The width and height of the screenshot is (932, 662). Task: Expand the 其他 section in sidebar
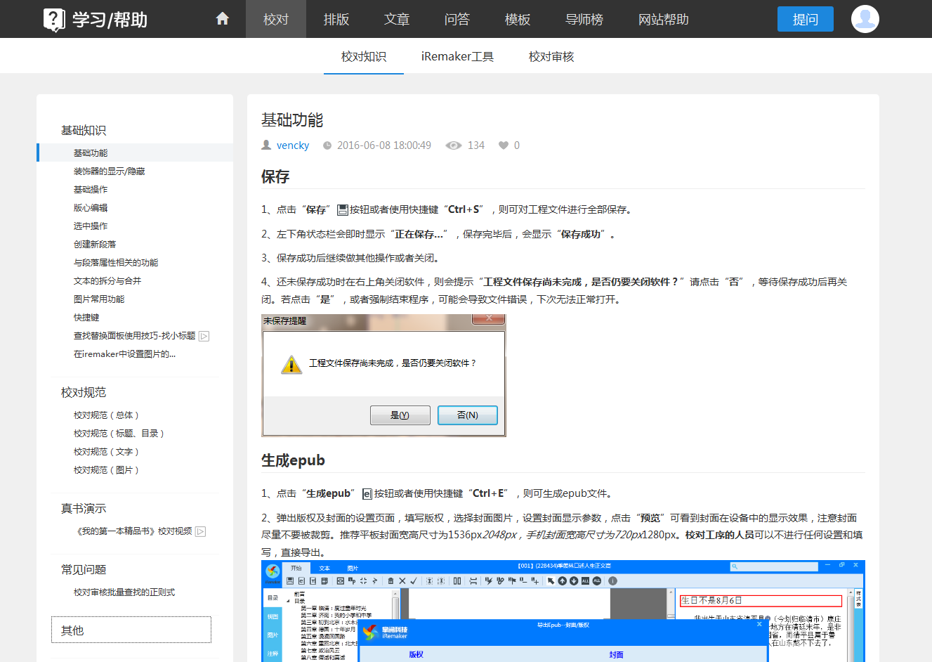click(131, 630)
